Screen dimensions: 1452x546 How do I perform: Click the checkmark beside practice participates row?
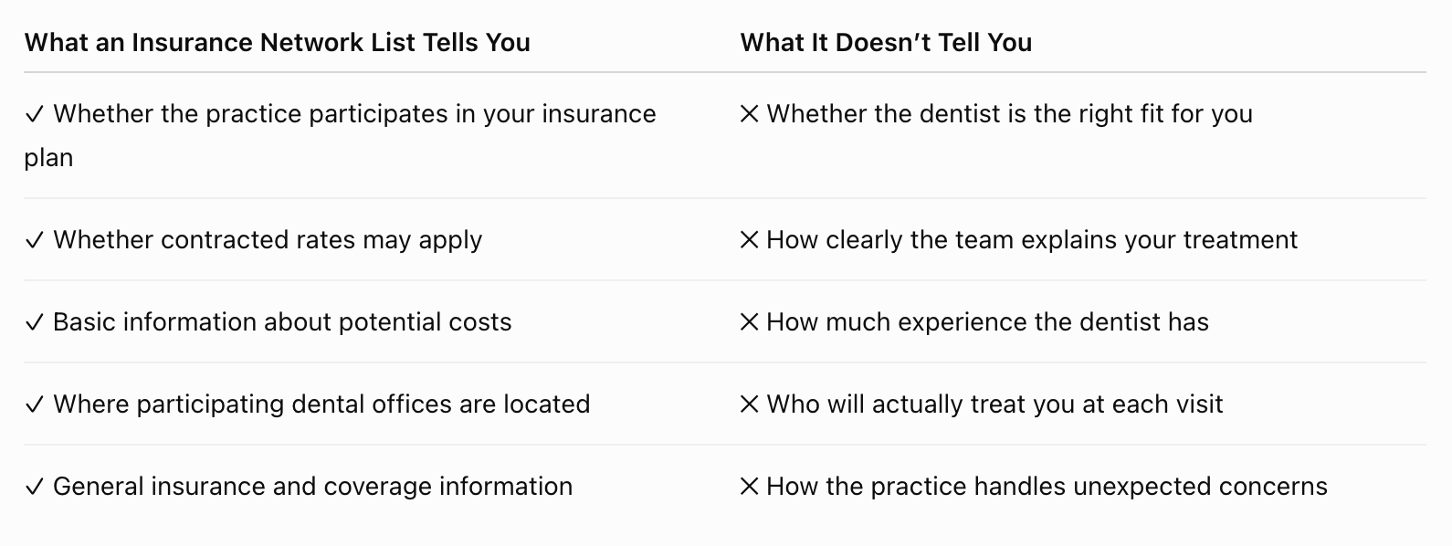tap(35, 115)
